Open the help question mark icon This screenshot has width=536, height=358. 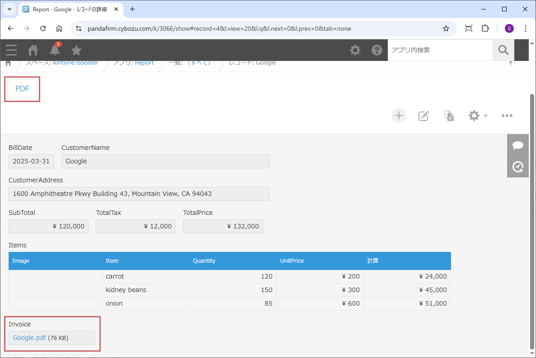tap(377, 50)
